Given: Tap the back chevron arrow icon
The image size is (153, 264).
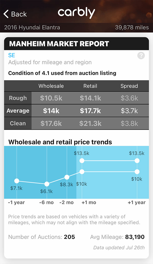Looking at the screenshot, I should click(x=6, y=14).
